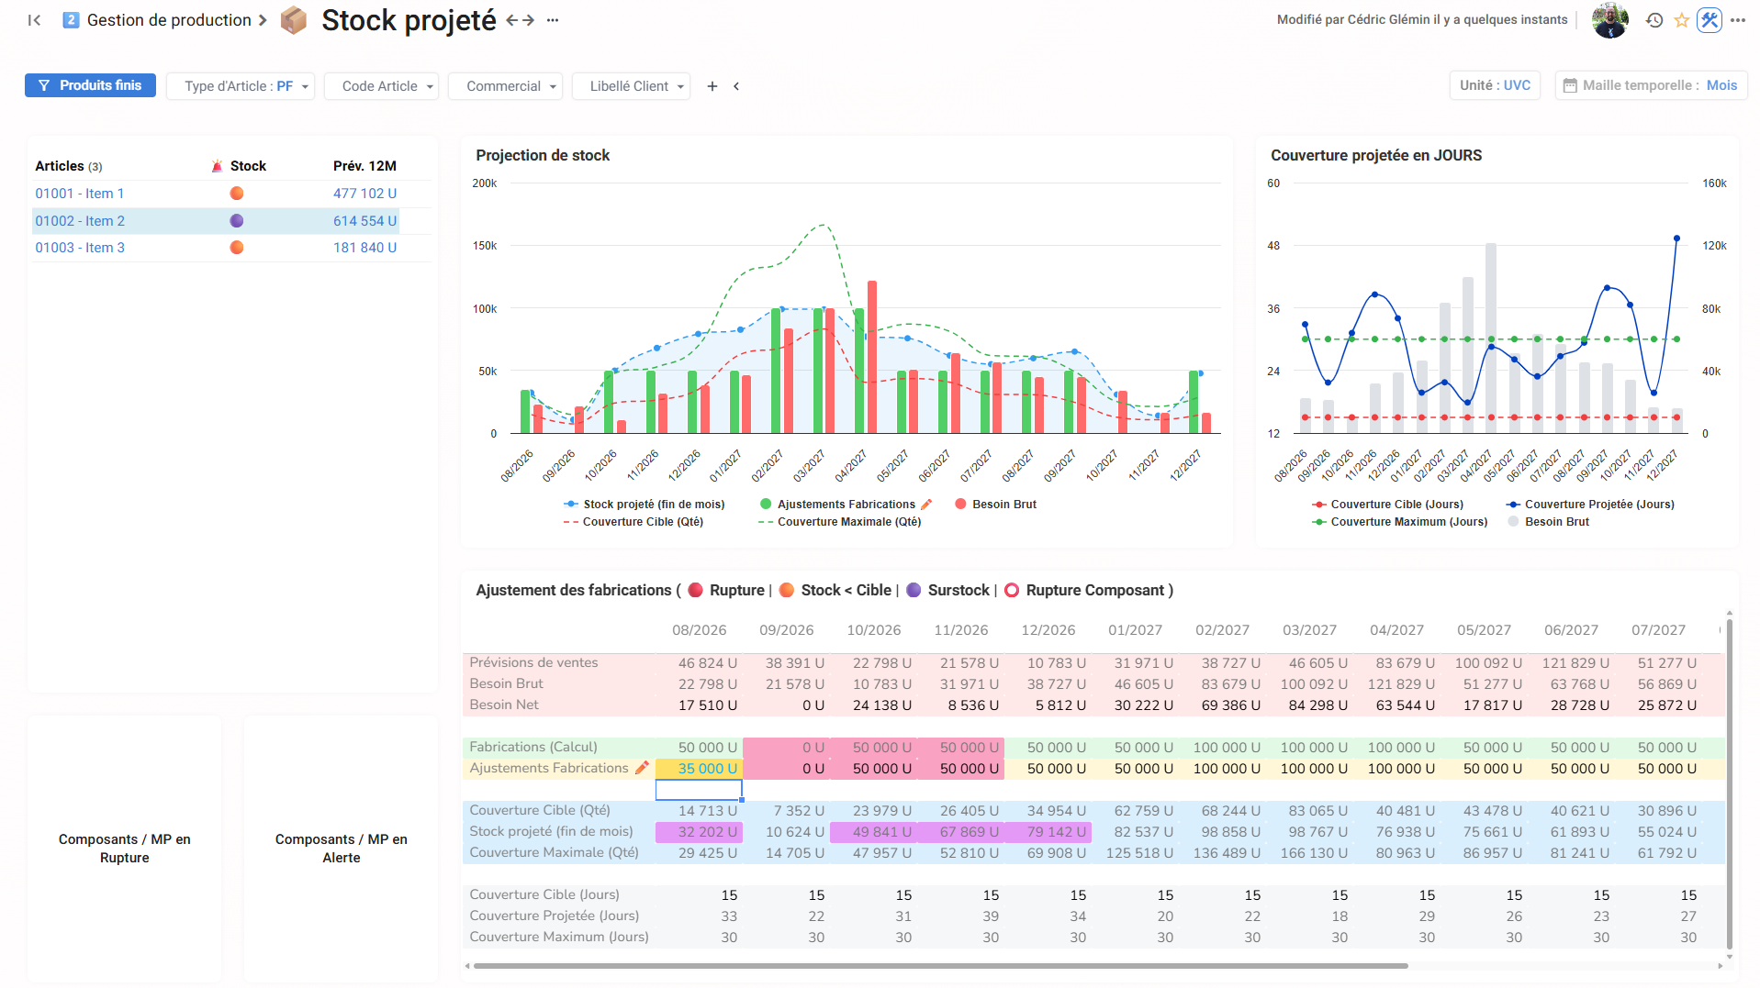Open the Code Article filter dropdown

pos(381,86)
